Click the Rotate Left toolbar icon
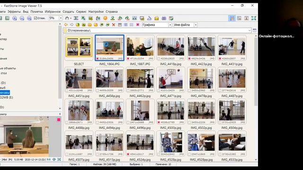The width and height of the screenshot is (303, 170). (120, 18)
